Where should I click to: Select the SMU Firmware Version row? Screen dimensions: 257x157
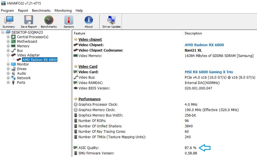click(165, 153)
